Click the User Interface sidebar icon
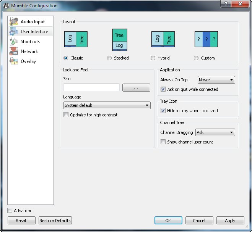 [x=14, y=31]
